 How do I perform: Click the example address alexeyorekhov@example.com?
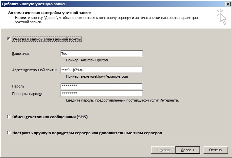(x=104, y=76)
